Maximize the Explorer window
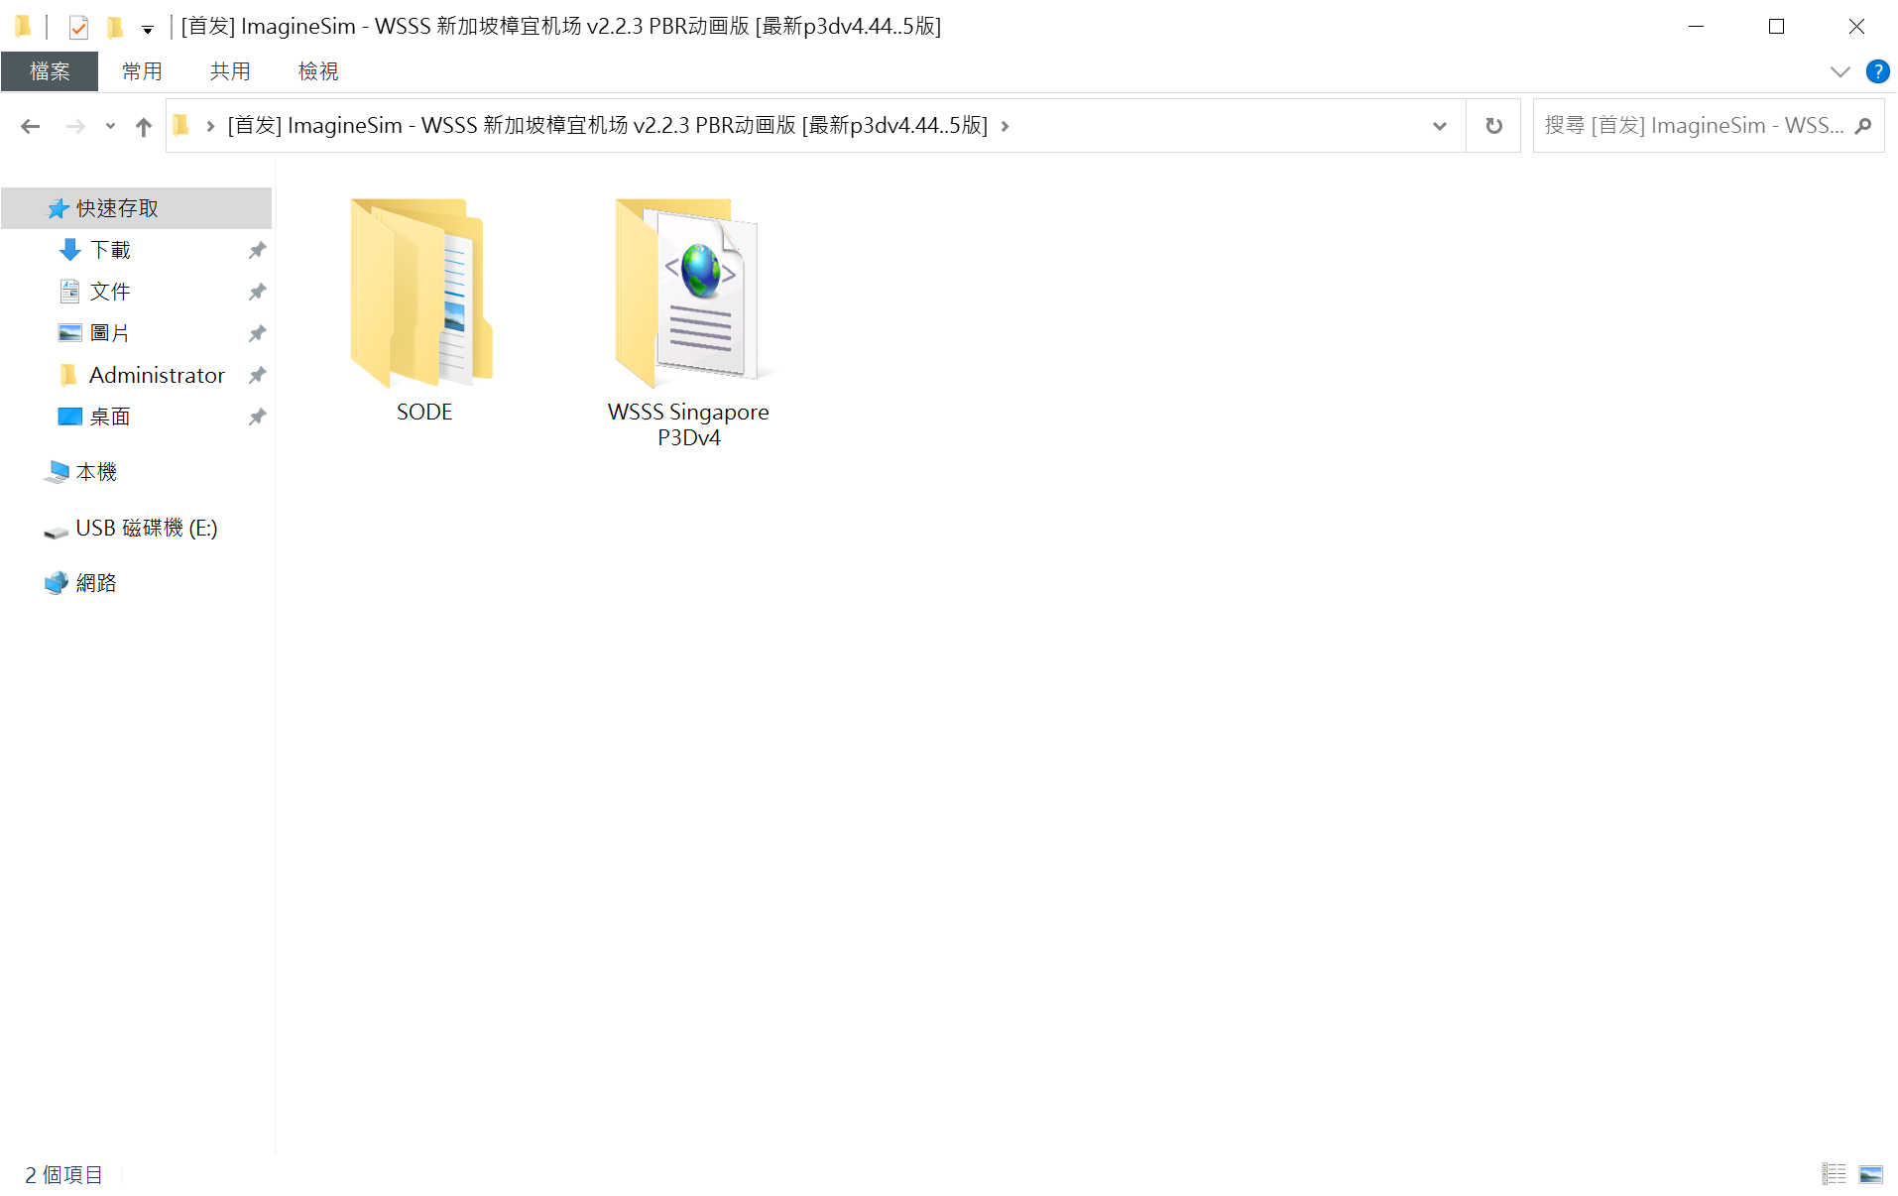The image size is (1898, 1196). [1776, 27]
